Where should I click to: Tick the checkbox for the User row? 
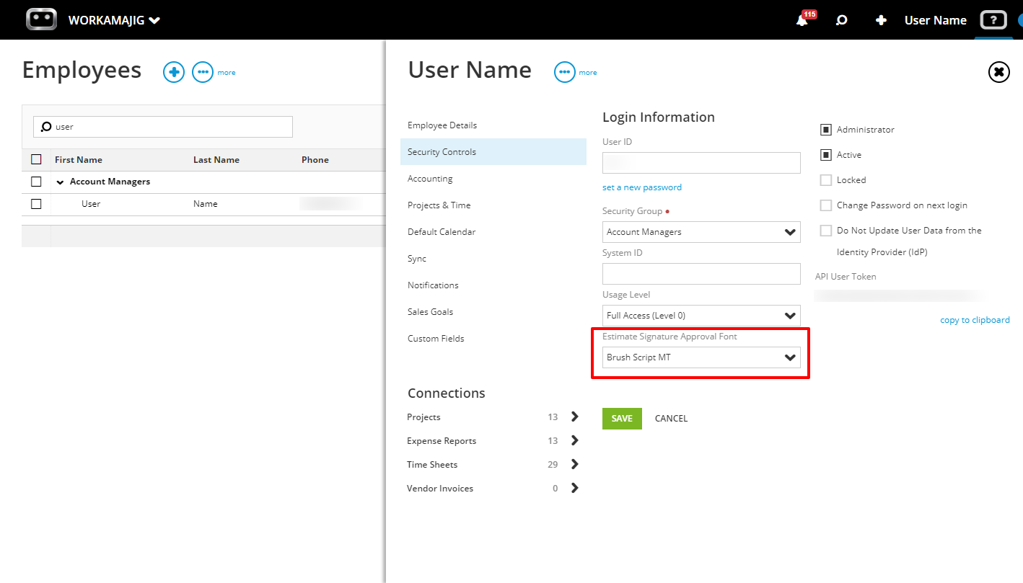[x=36, y=204]
